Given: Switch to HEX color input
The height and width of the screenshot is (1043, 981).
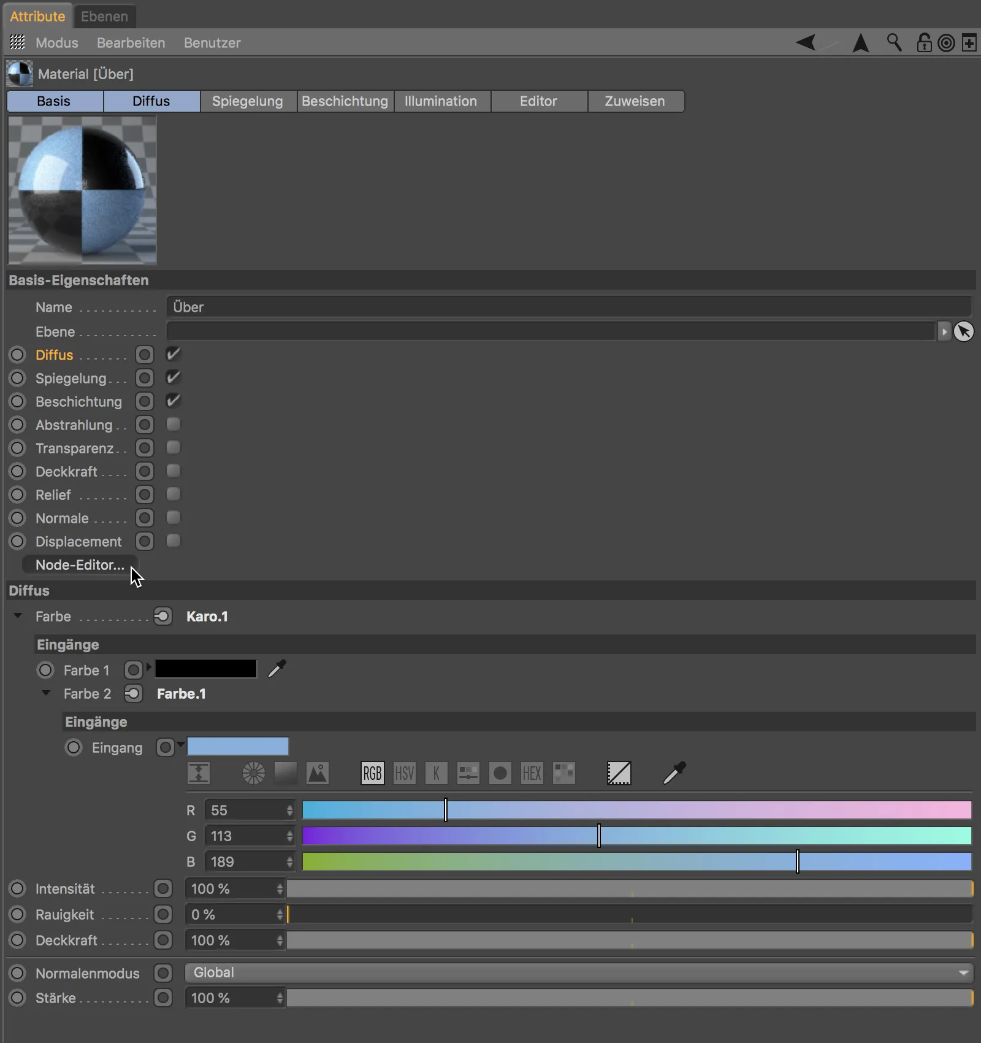Looking at the screenshot, I should (x=532, y=773).
